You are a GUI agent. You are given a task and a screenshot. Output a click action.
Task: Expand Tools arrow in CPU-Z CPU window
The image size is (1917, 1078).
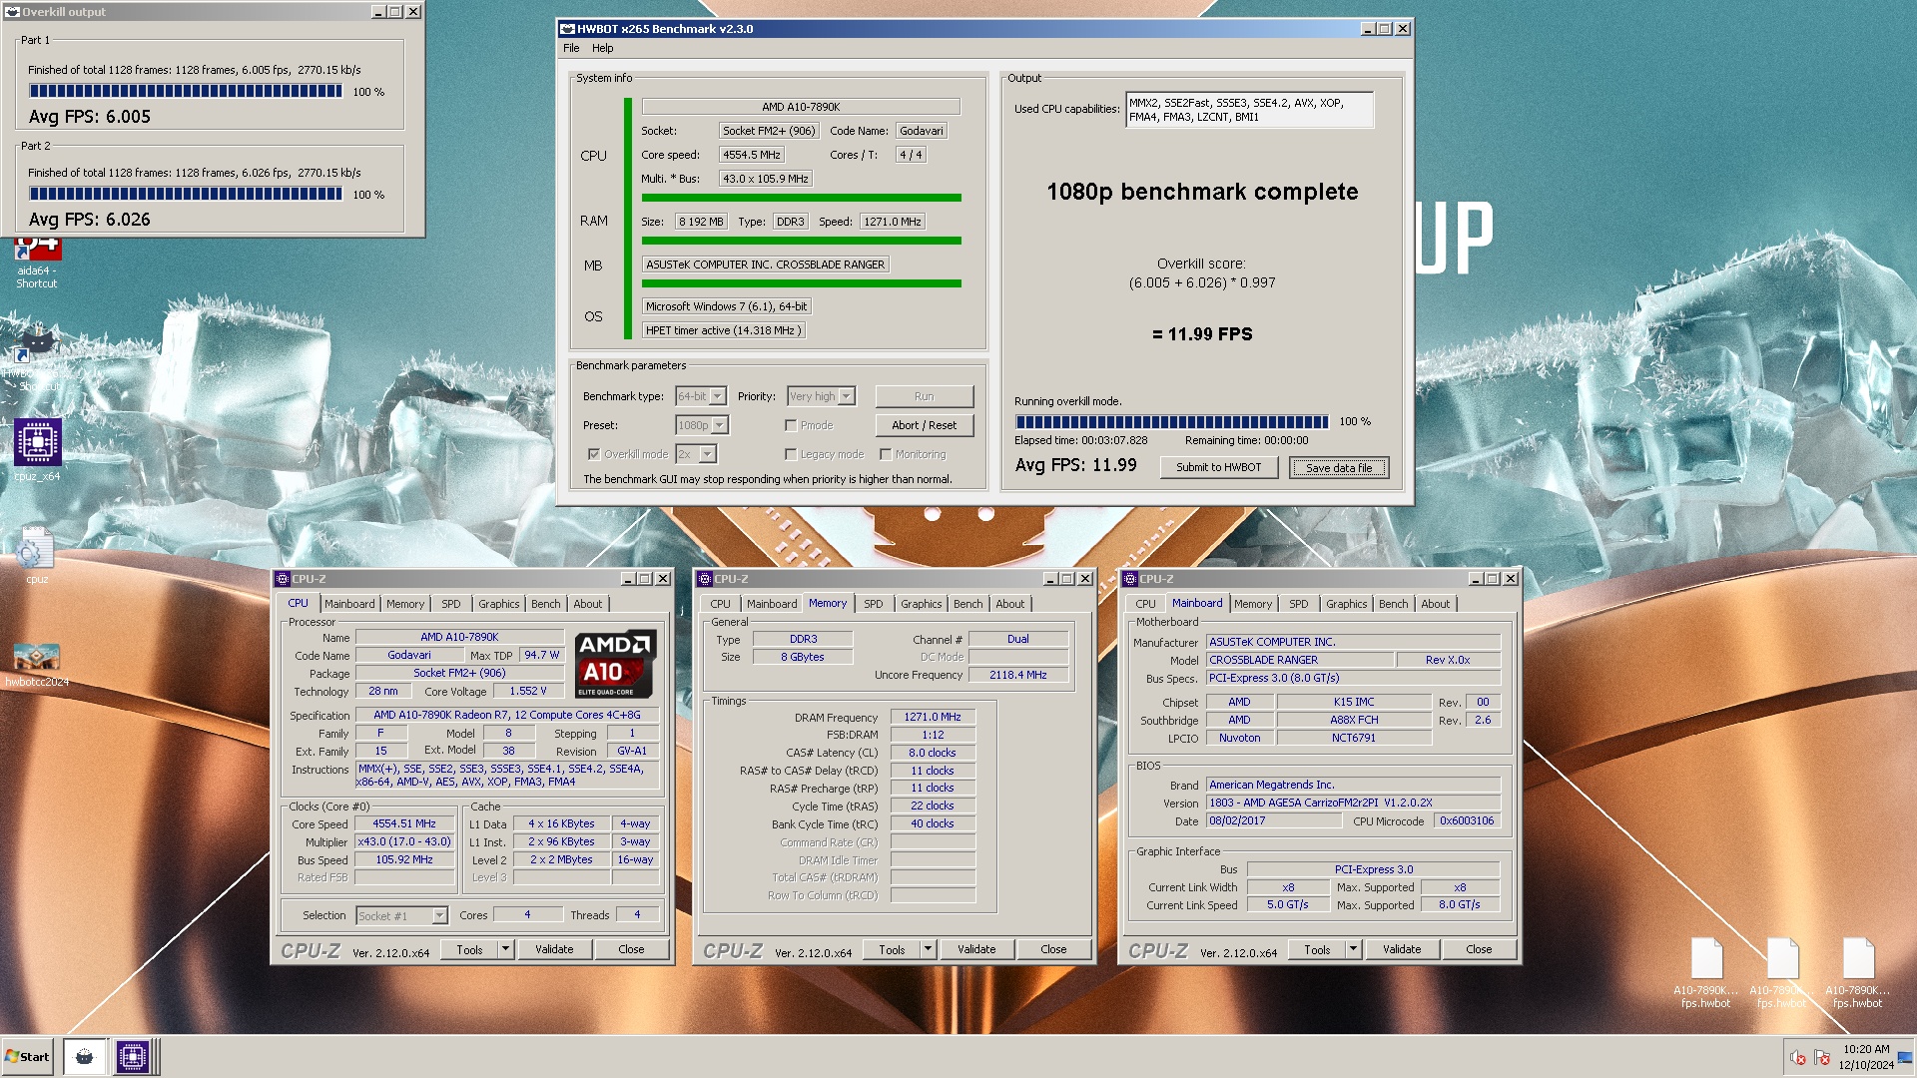pyautogui.click(x=505, y=949)
